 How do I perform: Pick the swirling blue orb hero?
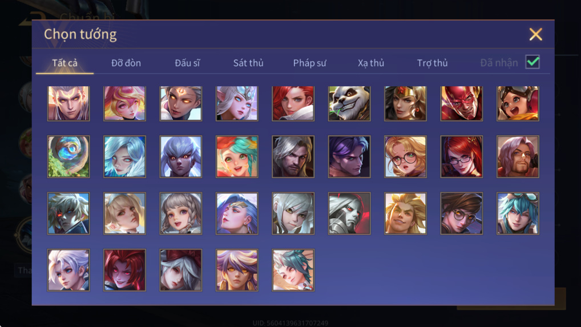pos(68,156)
